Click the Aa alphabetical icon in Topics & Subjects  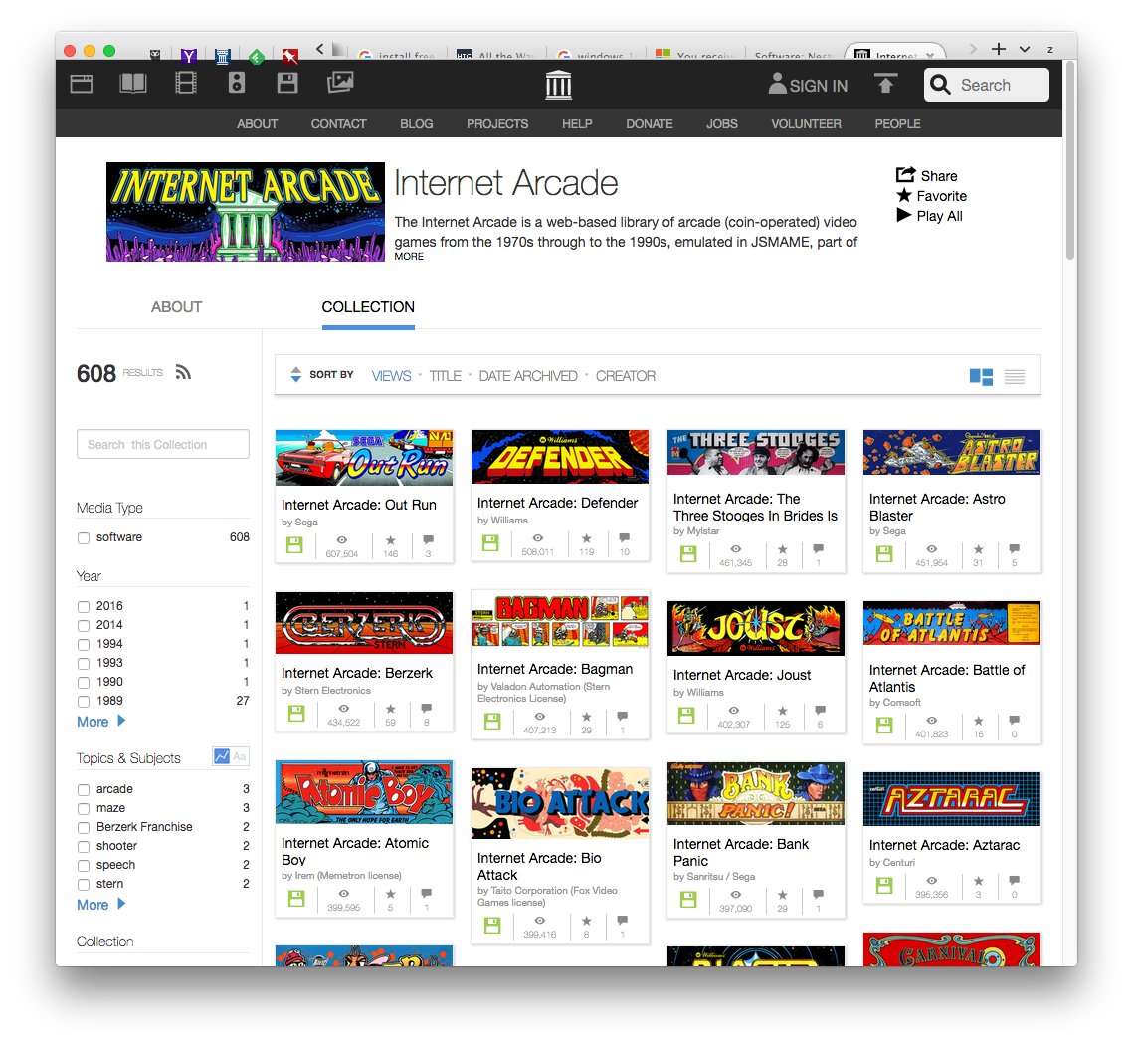point(239,756)
